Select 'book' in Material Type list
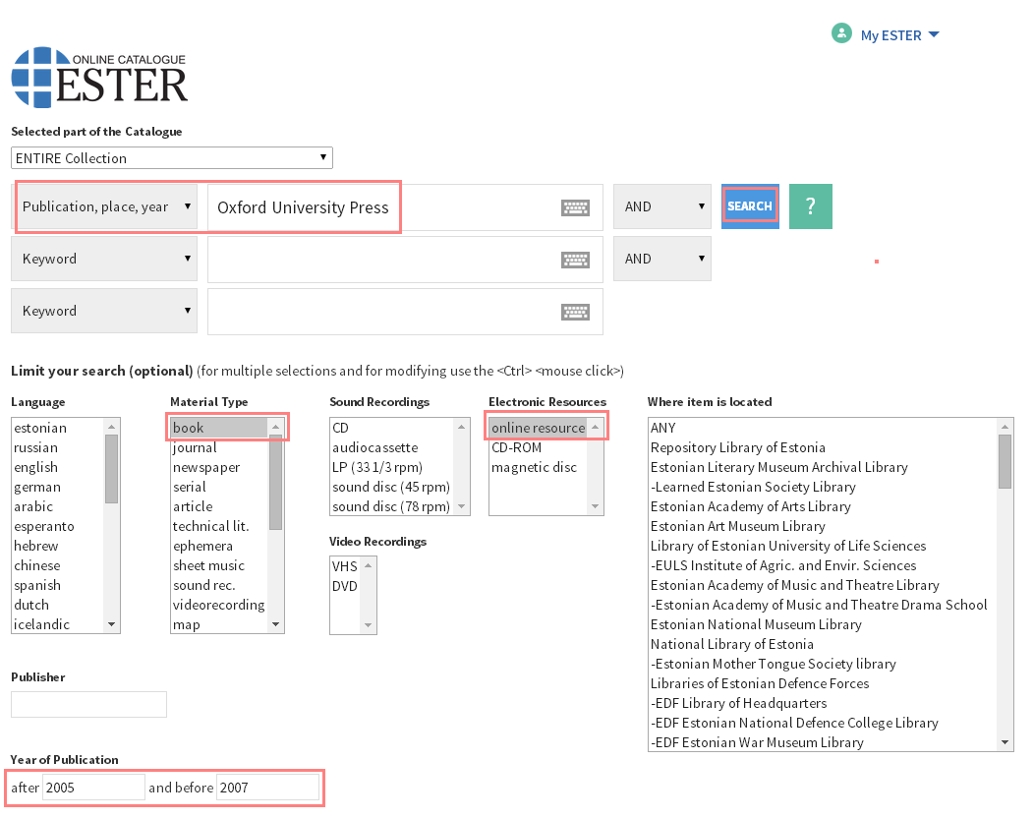The width and height of the screenshot is (1033, 819). [219, 428]
